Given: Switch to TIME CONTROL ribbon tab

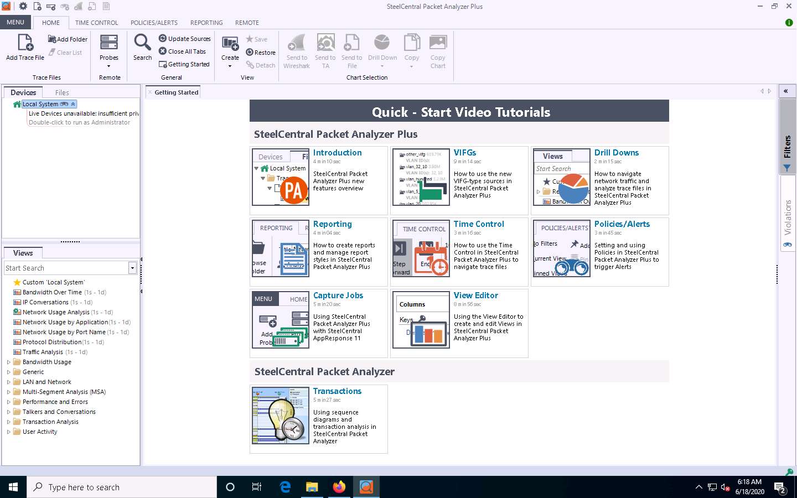Looking at the screenshot, I should pyautogui.click(x=96, y=23).
